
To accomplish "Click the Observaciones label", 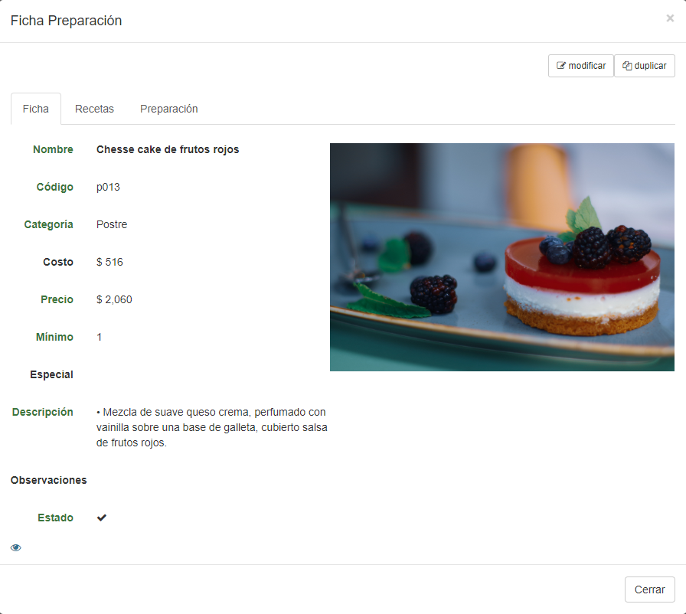I will (48, 480).
